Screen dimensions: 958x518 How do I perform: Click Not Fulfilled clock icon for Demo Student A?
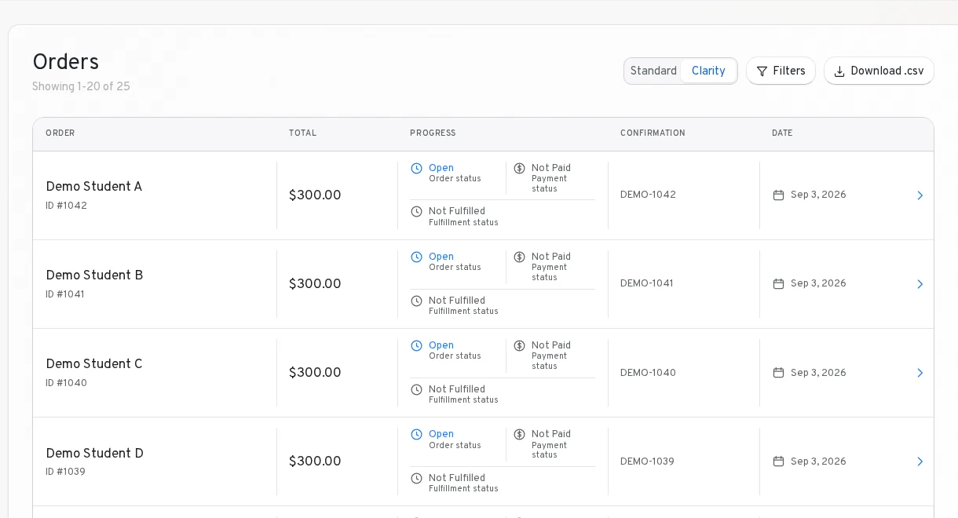click(416, 211)
